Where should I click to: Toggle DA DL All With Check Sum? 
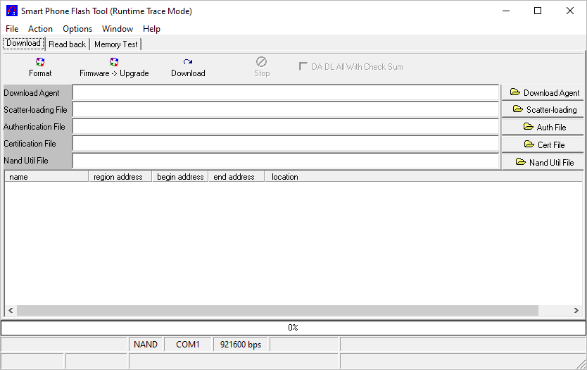[303, 67]
